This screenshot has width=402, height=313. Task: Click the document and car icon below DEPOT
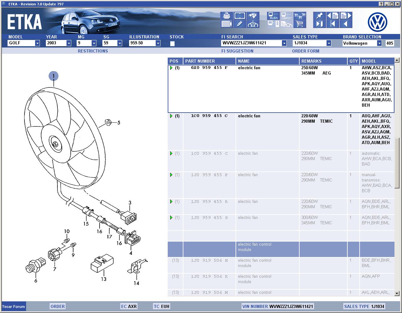pos(286,24)
